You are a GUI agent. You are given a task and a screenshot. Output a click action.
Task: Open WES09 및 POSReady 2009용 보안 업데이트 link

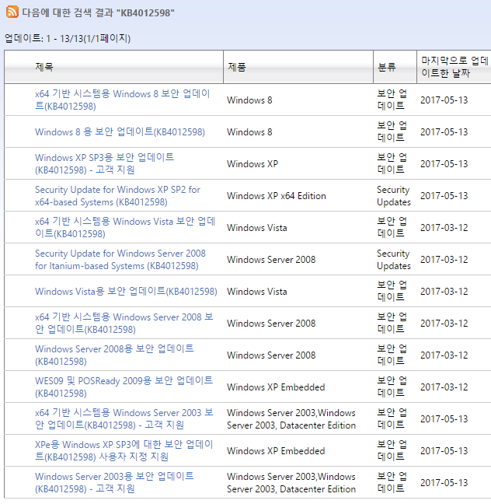[x=124, y=387]
